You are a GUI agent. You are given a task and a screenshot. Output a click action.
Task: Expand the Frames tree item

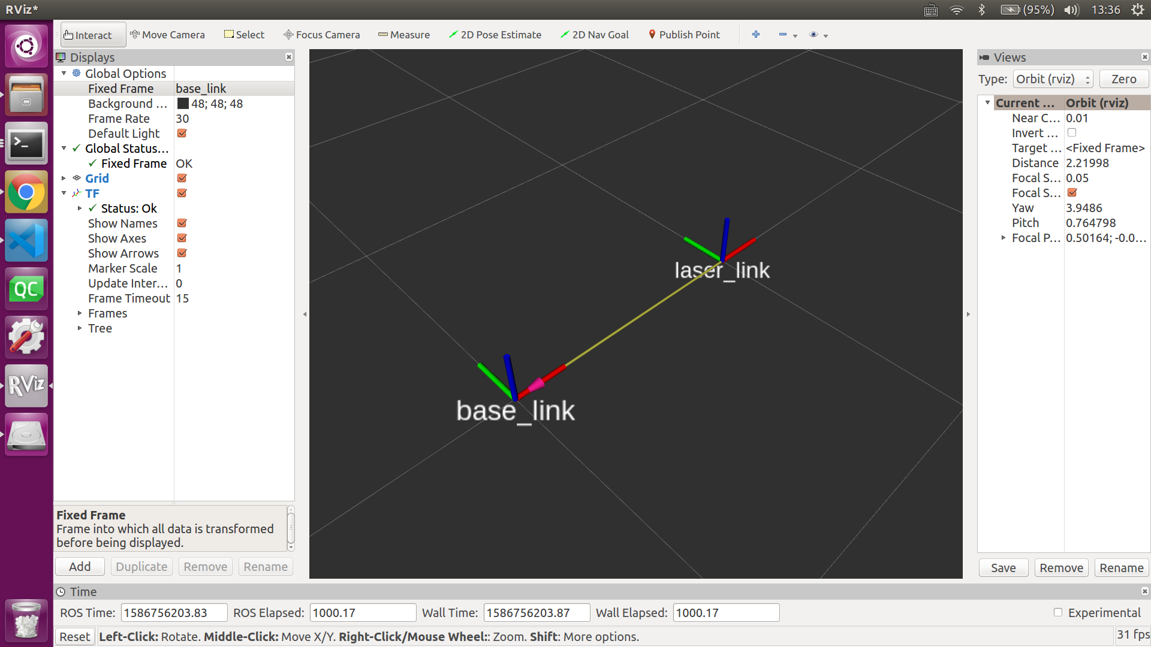pyautogui.click(x=79, y=313)
